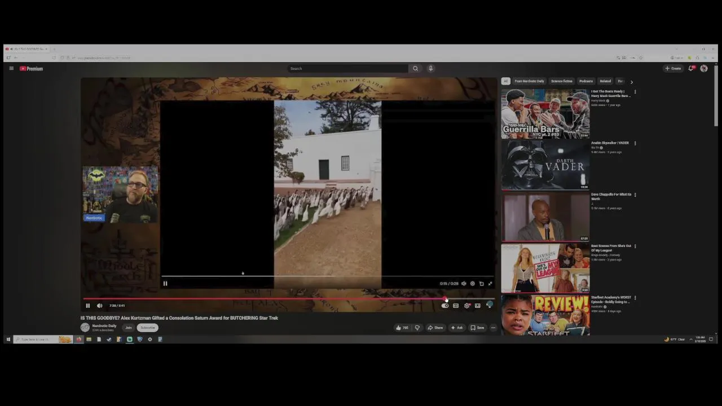Image resolution: width=722 pixels, height=406 pixels.
Task: Open Windows notification center icon
Action: click(x=711, y=339)
